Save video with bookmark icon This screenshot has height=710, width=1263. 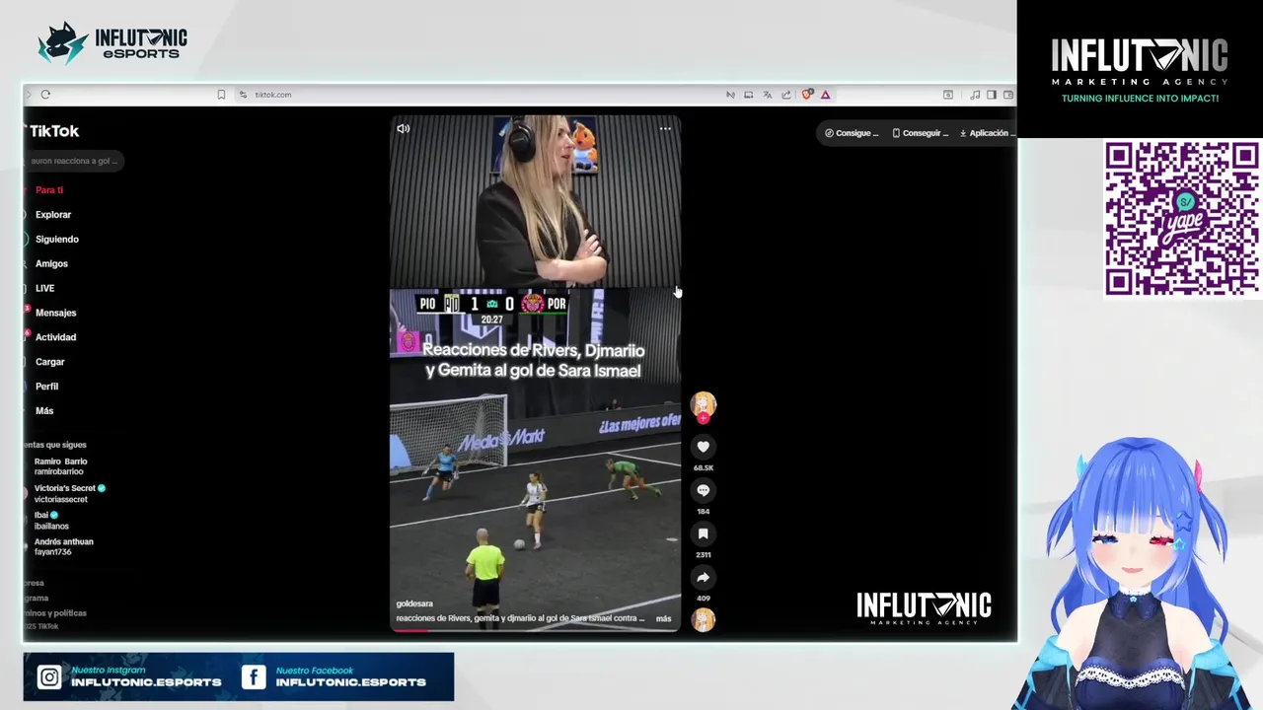point(703,533)
